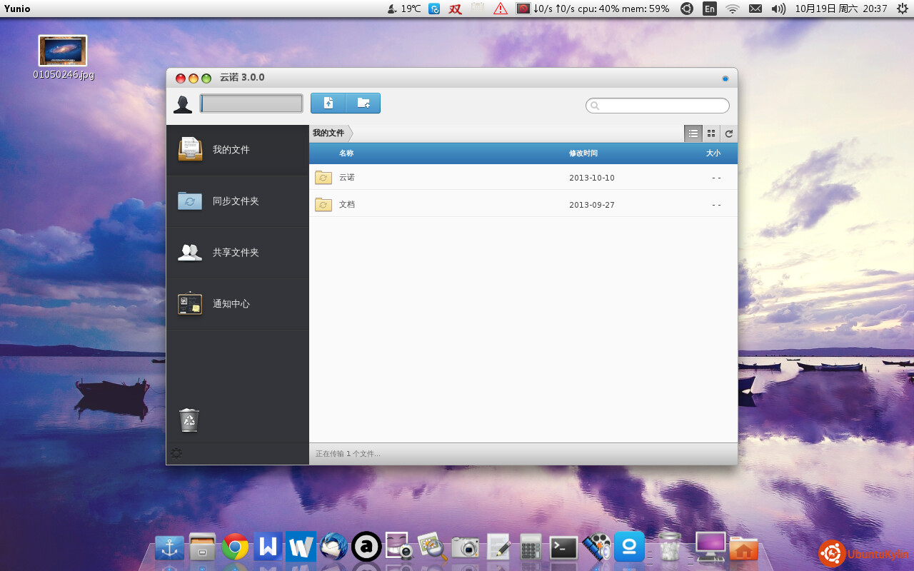914x571 pixels.
Task: Open the 文档 folder
Action: [x=347, y=205]
